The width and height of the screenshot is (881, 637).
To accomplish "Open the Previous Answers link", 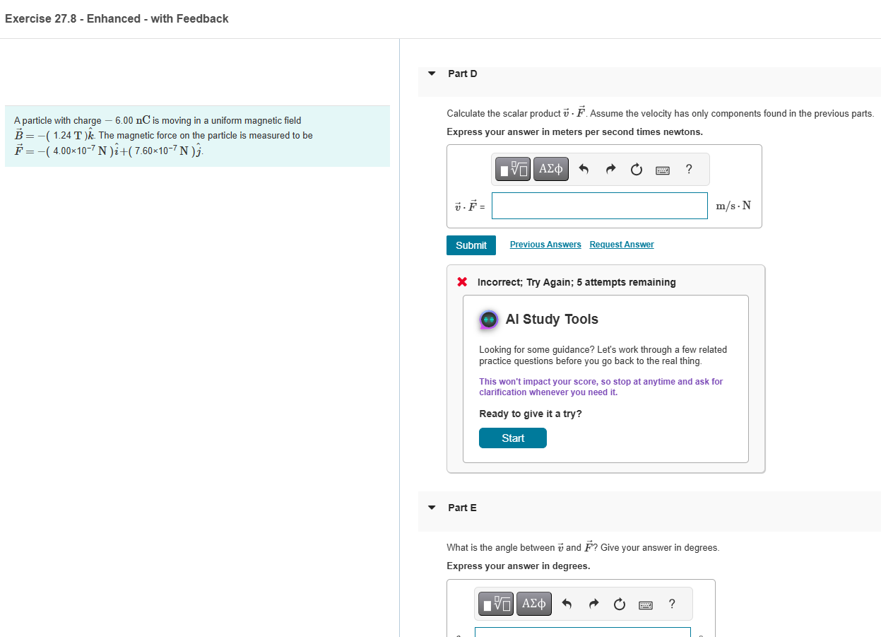I will pyautogui.click(x=545, y=245).
